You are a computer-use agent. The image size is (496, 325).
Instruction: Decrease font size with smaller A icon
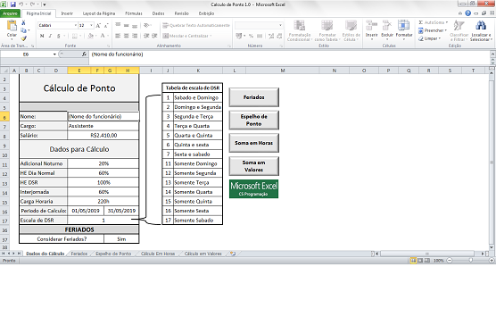106,25
